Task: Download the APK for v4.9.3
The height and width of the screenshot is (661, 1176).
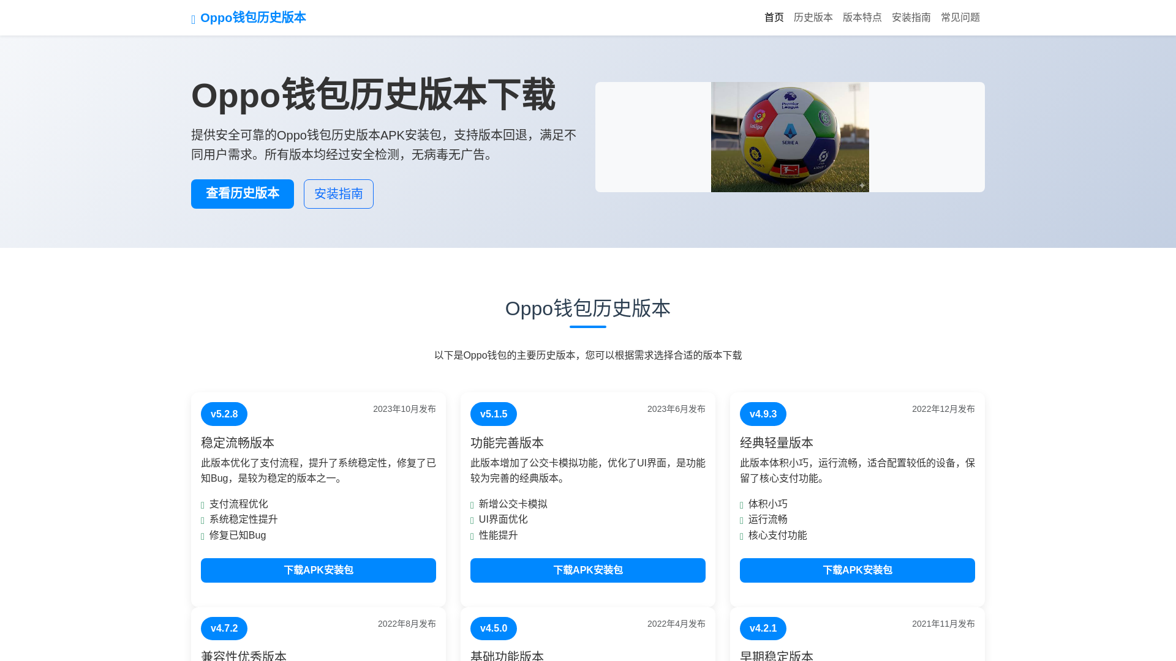Action: click(857, 570)
